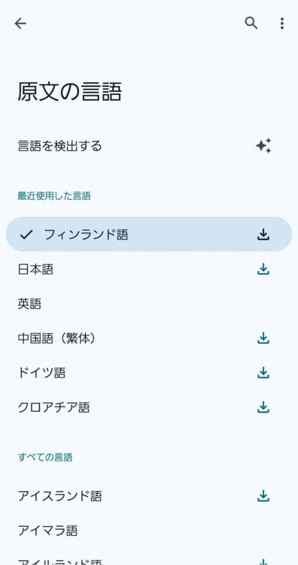Open the search magnifier icon

coord(251,23)
